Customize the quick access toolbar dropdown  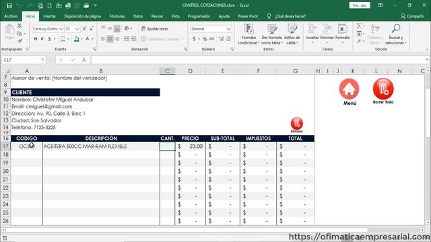point(96,5)
